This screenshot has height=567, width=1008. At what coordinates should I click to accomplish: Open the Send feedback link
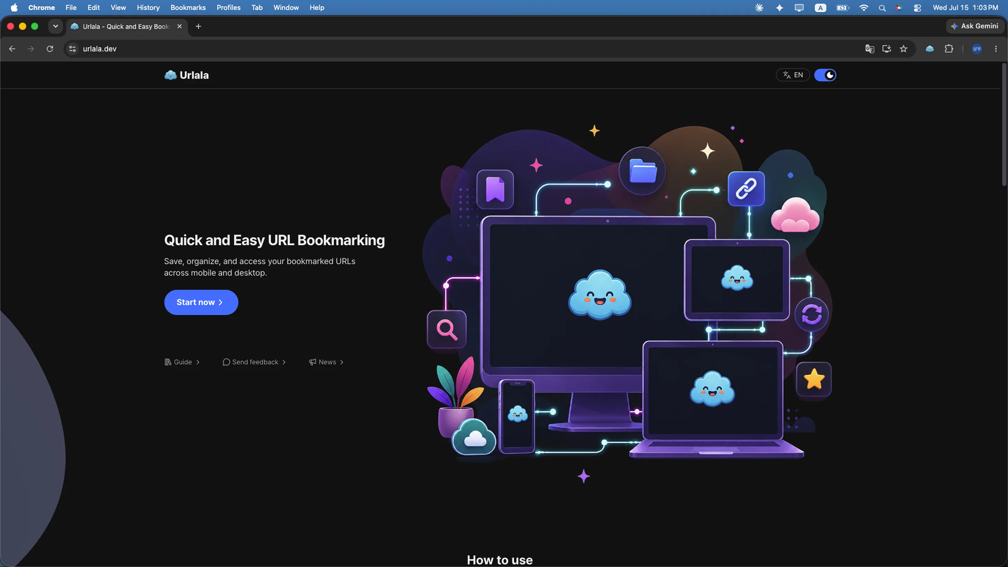click(254, 362)
